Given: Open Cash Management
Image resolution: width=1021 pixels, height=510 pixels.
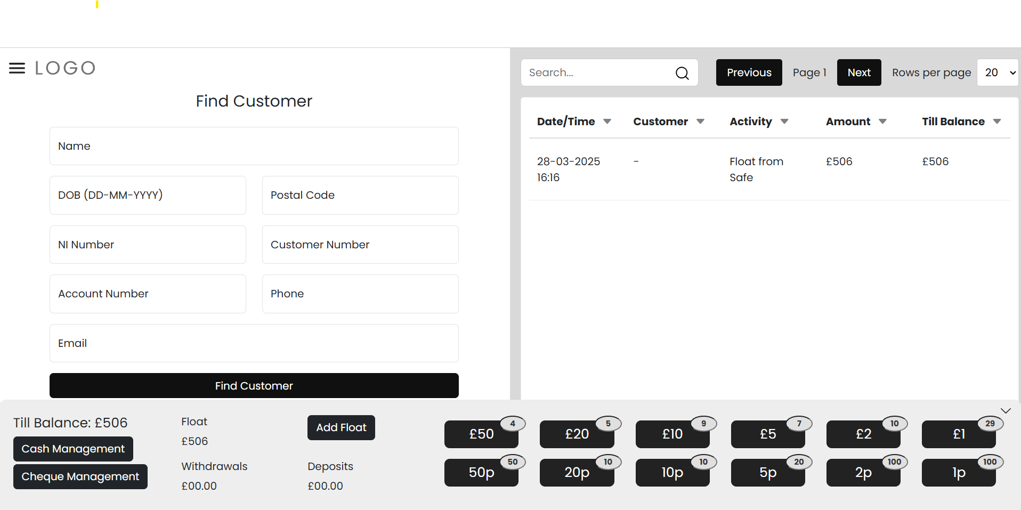Looking at the screenshot, I should (73, 449).
